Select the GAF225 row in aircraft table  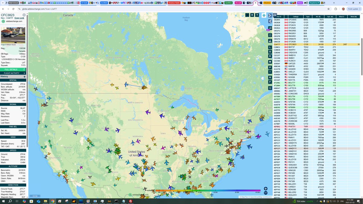point(317,63)
